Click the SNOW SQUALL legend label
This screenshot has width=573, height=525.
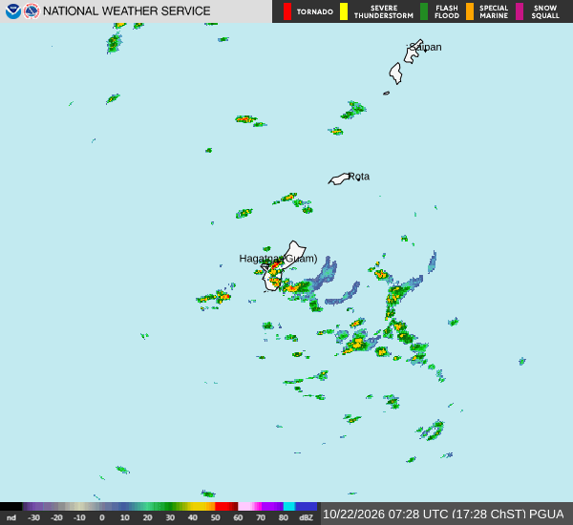click(545, 11)
